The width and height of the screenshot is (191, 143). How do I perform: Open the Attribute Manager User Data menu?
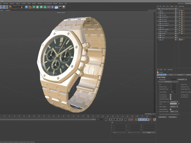170,70
